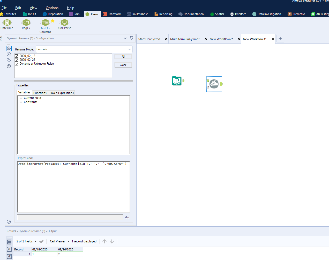Open the Rename Mode dropdown
The image size is (329, 260).
click(129, 49)
